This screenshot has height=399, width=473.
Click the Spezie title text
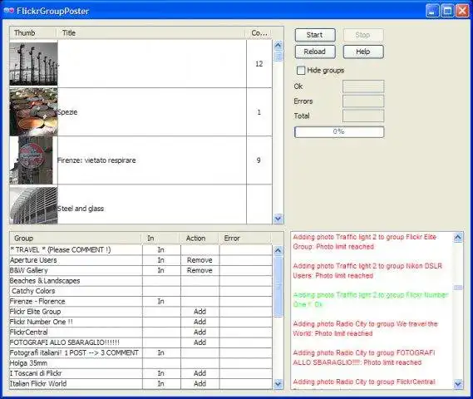coord(67,112)
